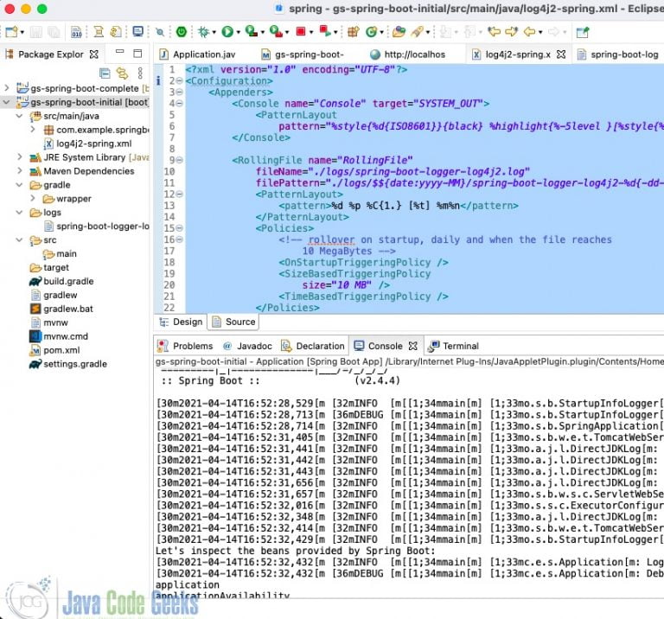Select mvnw.cmd in the project tree
Viewport: 664px width, 619px height.
59,336
